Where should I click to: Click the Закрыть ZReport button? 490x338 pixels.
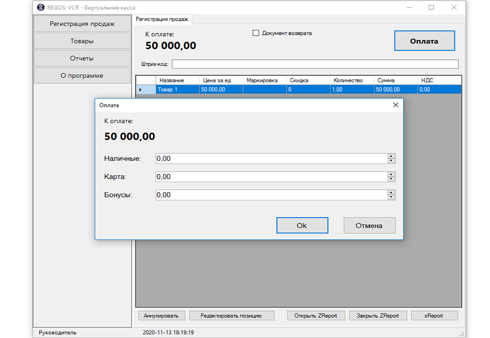[377, 315]
